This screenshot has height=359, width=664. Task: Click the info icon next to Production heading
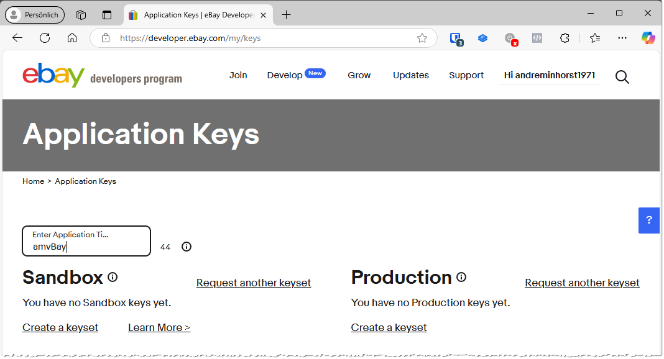(461, 276)
